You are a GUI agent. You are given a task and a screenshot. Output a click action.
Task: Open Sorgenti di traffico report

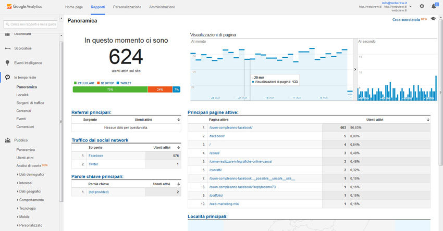click(x=30, y=103)
